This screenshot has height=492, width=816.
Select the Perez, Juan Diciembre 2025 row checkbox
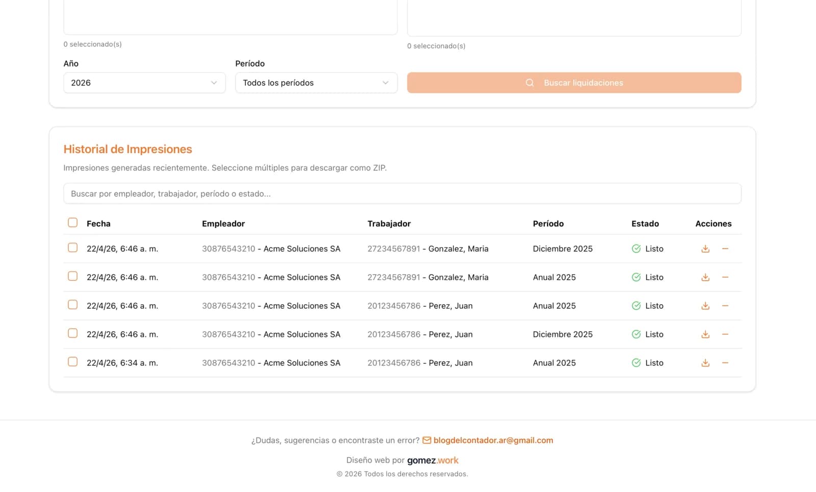point(73,333)
